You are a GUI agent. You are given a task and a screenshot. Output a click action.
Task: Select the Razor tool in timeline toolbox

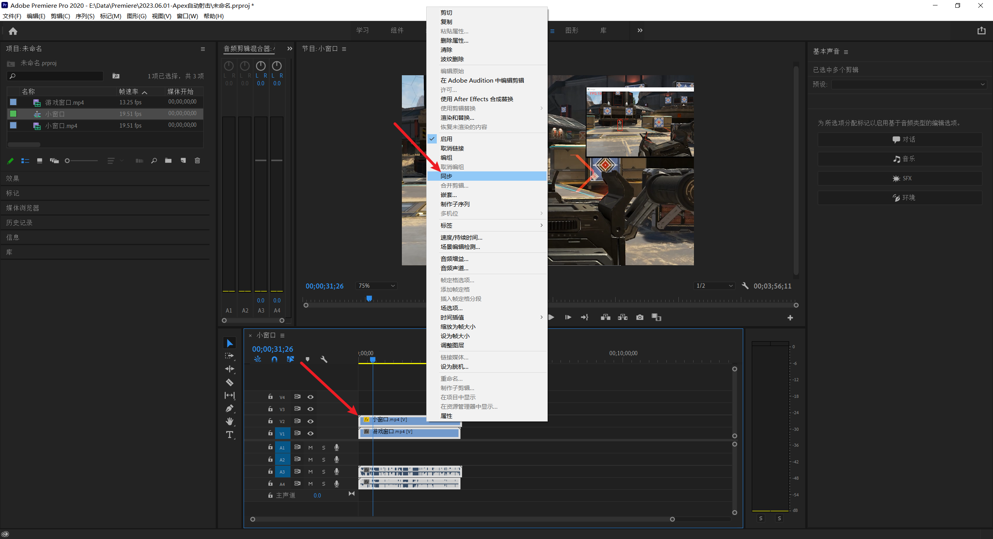click(x=230, y=382)
